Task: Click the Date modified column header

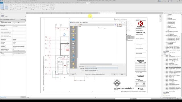Action: 119,27
